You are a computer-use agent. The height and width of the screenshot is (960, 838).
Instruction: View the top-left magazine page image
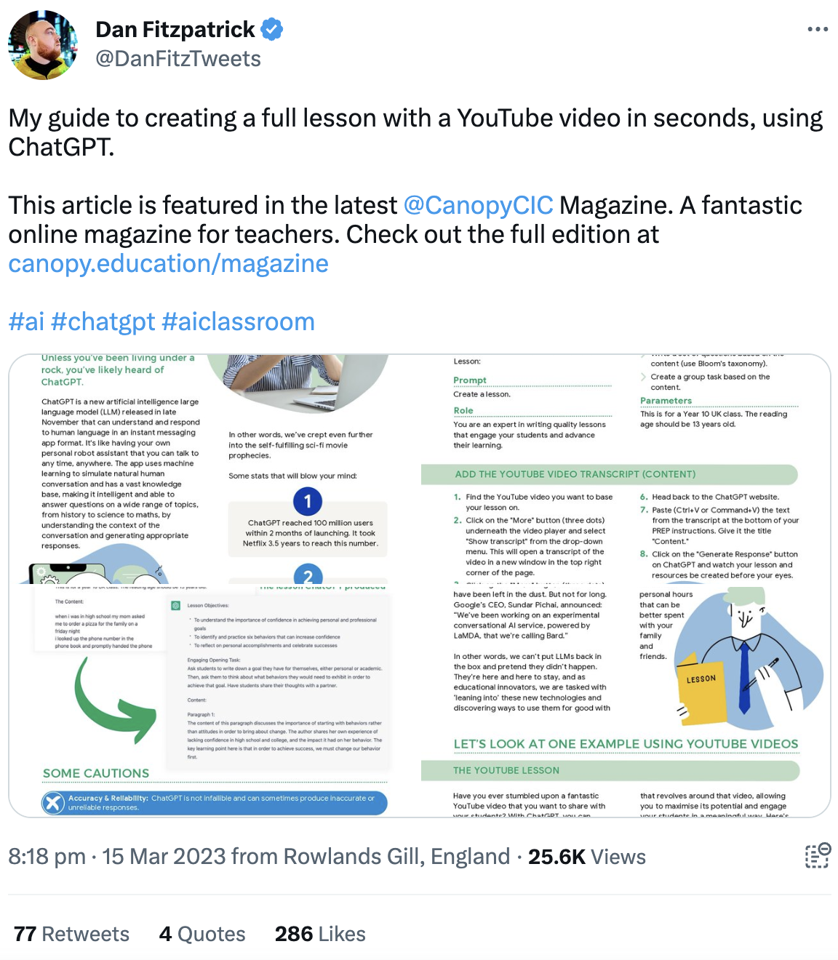pyautogui.click(x=214, y=469)
